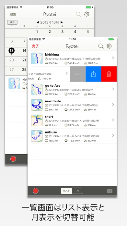Tap 1203.2 m elevation value
This screenshot has width=127, height=226.
tap(93, 63)
